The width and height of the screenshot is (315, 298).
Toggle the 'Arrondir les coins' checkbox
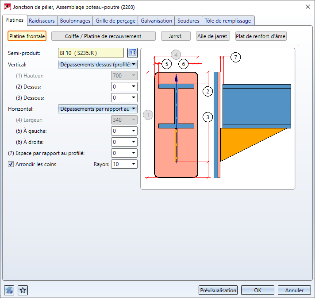[x=11, y=164]
